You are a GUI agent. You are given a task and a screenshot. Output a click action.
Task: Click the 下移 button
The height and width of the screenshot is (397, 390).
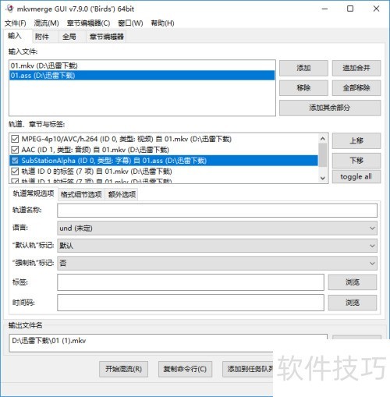coord(356,161)
